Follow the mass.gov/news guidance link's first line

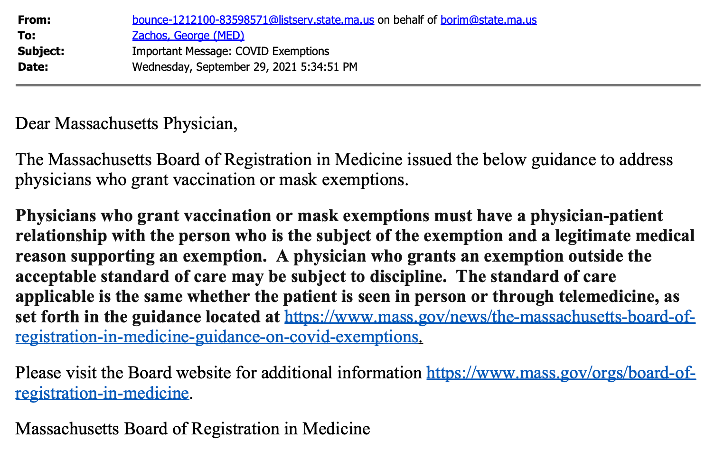pos(490,317)
